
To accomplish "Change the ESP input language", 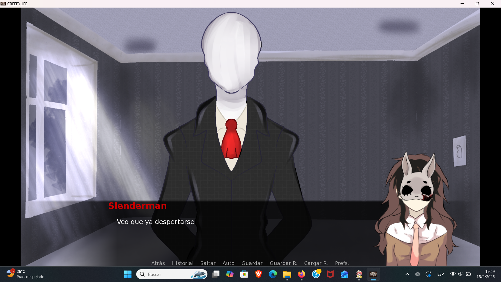I will click(440, 274).
